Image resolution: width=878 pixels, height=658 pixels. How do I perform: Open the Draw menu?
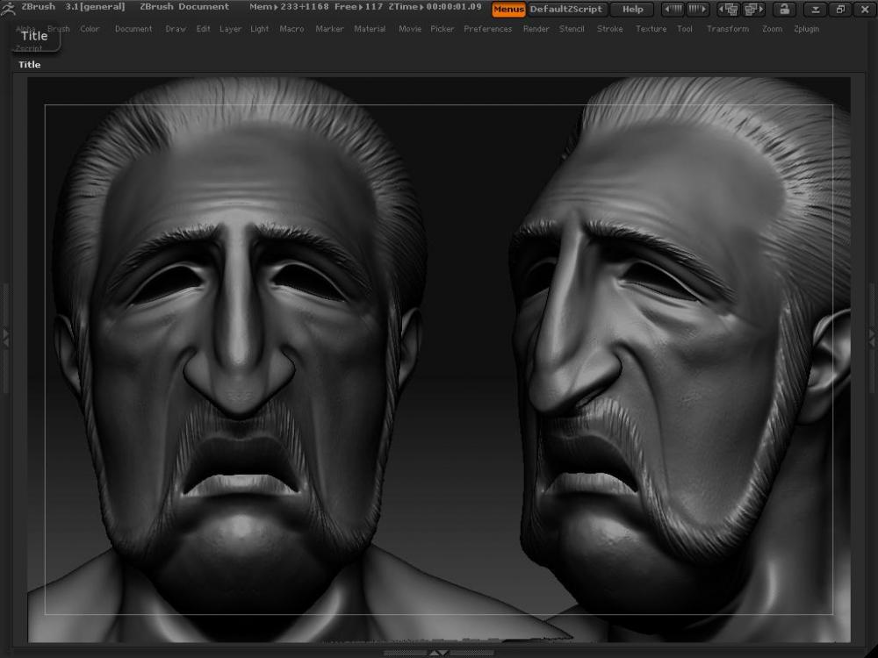click(x=176, y=29)
